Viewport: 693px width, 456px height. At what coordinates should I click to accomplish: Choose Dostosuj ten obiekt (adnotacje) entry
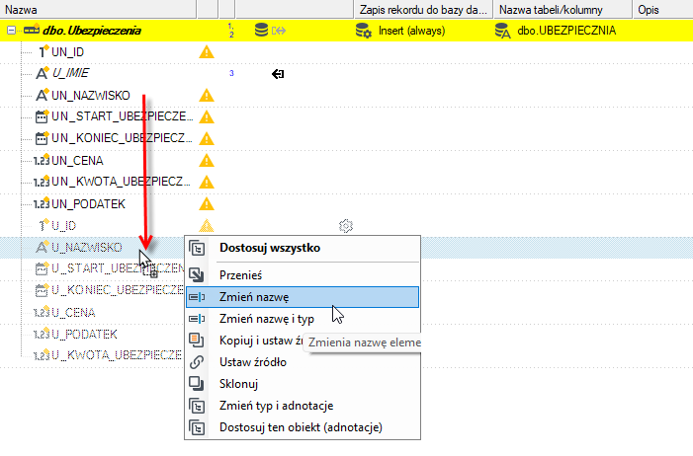click(x=303, y=426)
